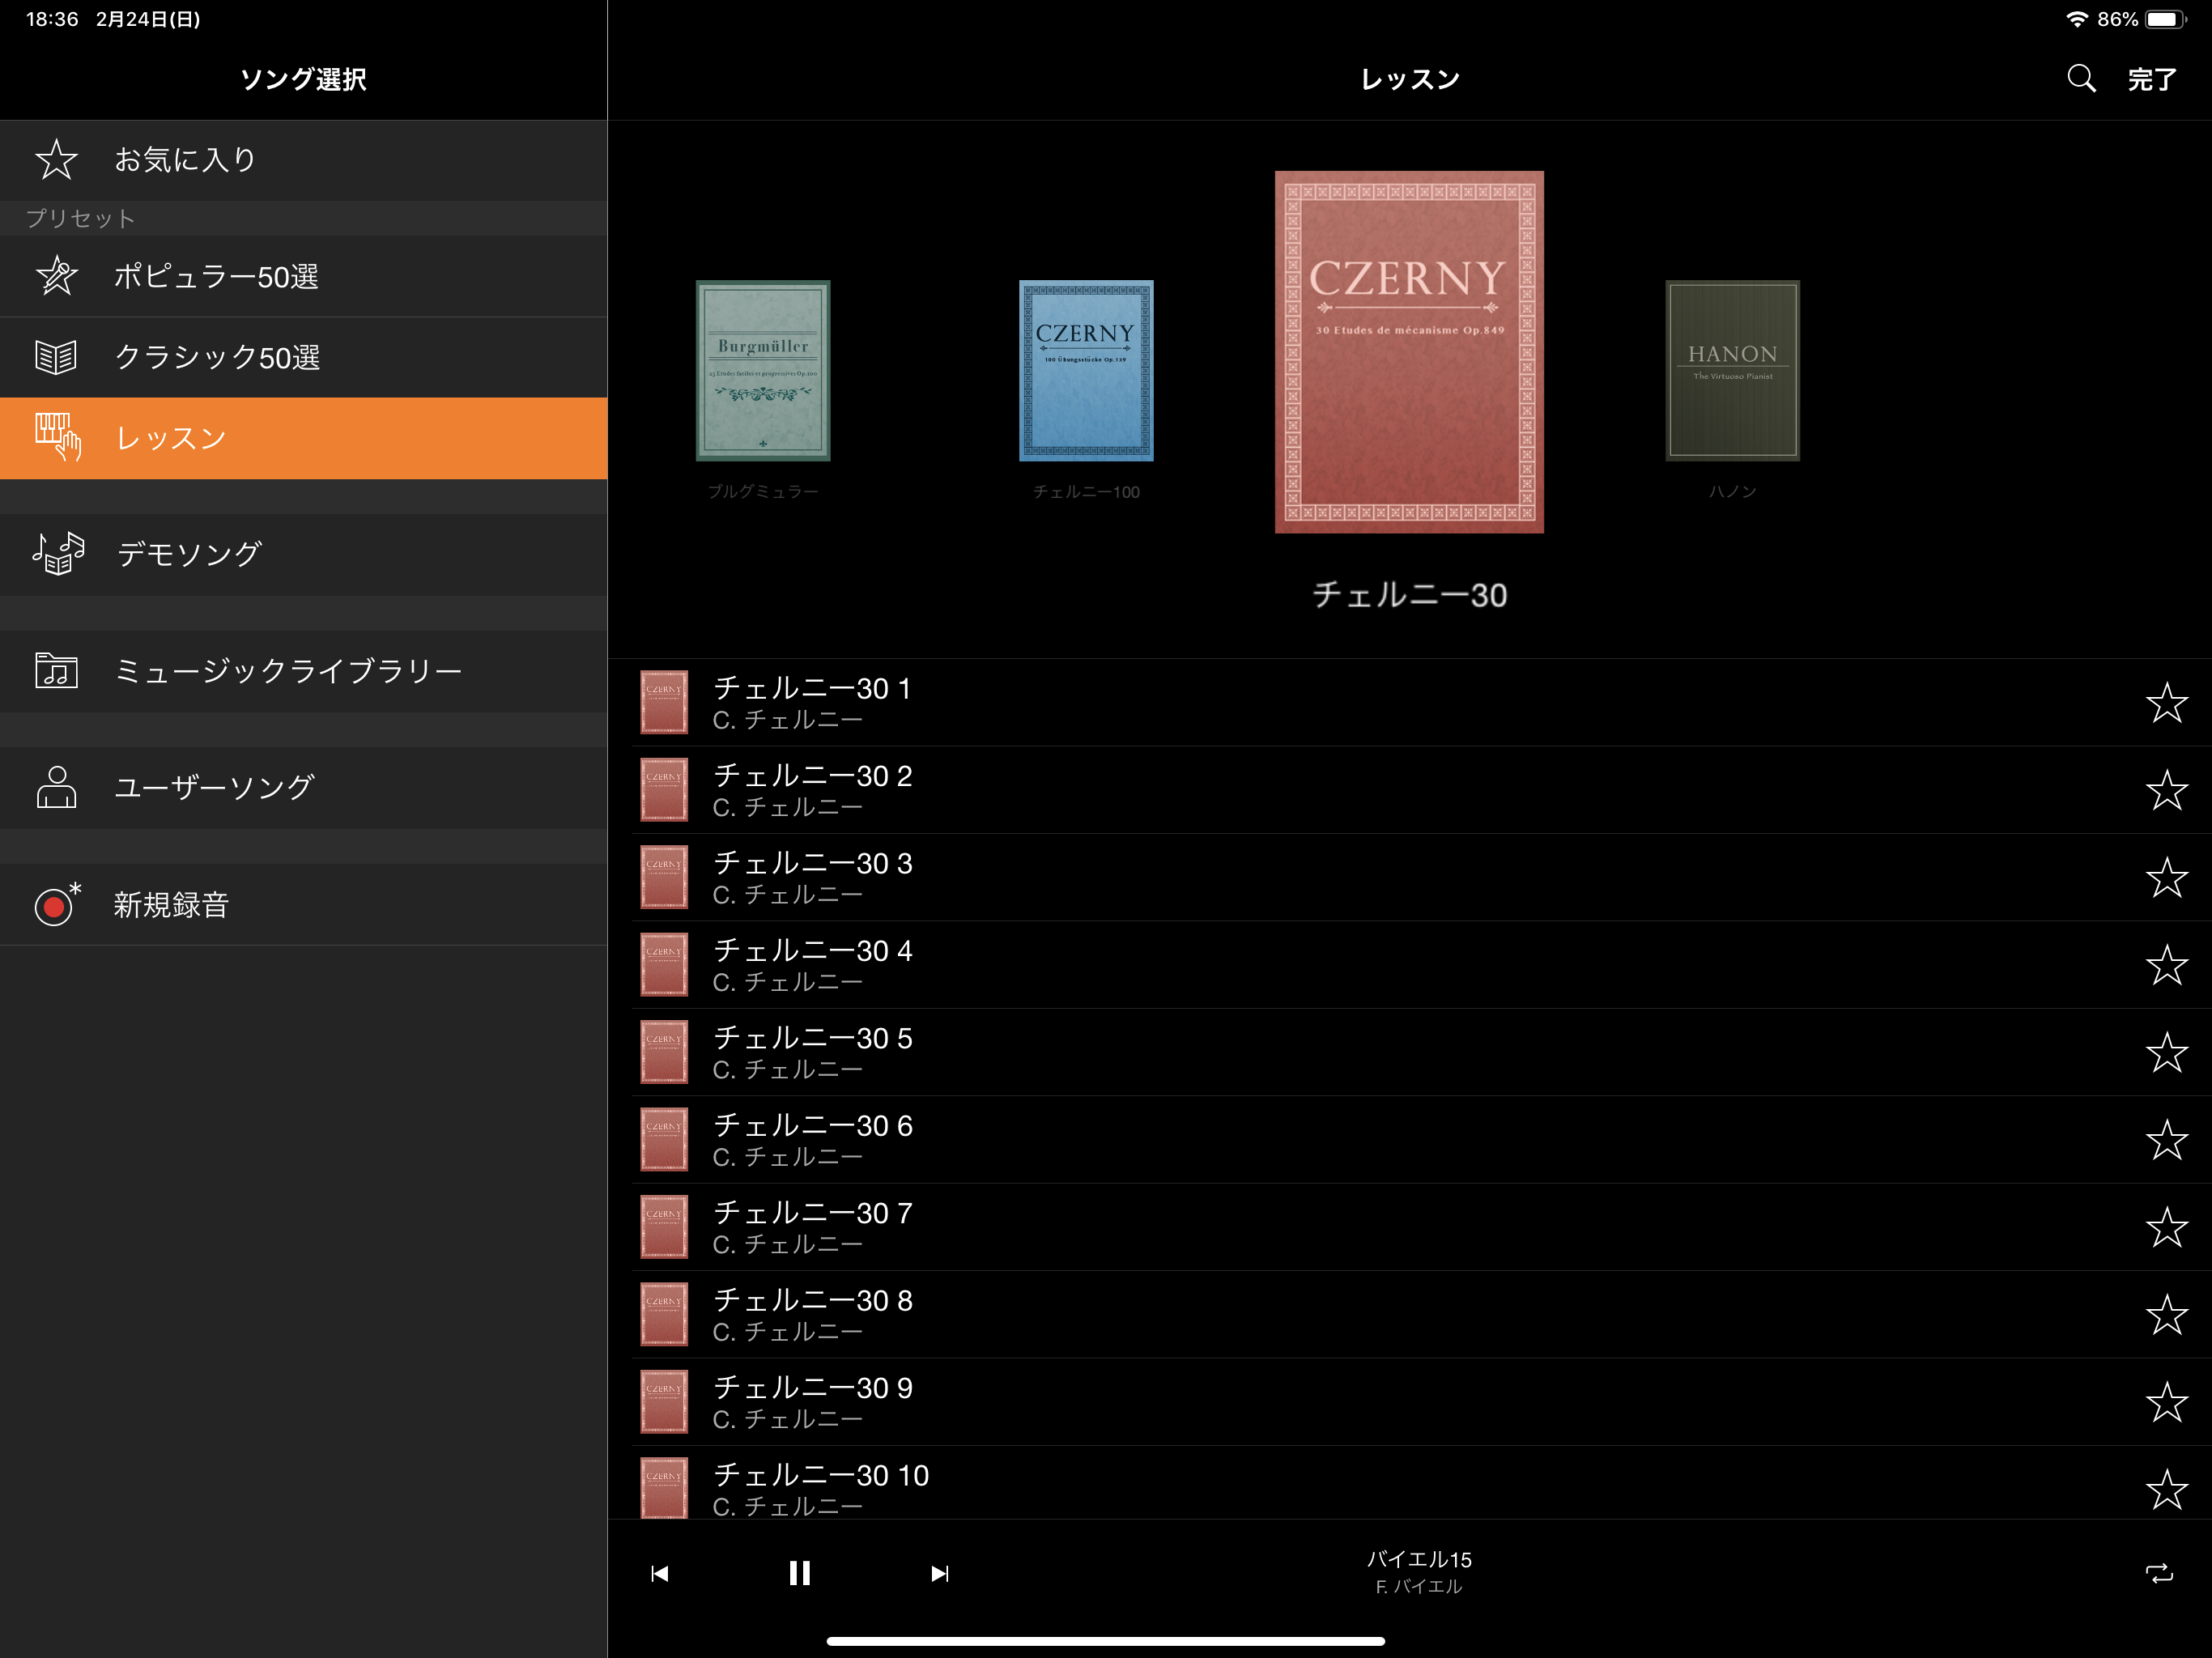2212x1658 pixels.
Task: Favorite チェルニー30 5 with star
Action: point(2166,1052)
